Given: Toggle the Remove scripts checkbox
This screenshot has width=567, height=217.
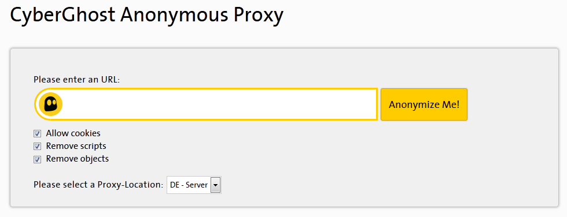Looking at the screenshot, I should click(37, 147).
